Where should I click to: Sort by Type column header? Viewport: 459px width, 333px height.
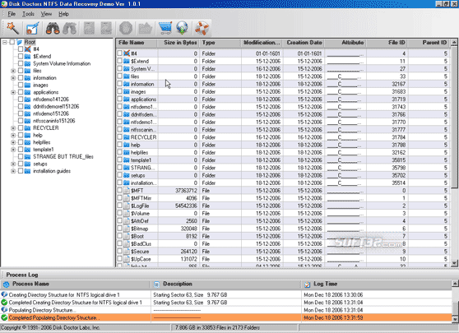pos(220,43)
